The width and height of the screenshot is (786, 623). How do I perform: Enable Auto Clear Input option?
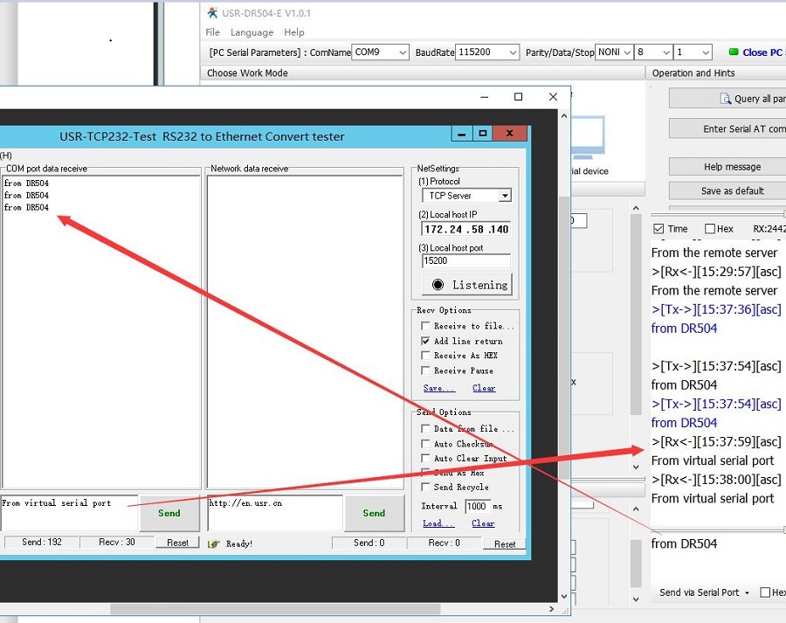(x=425, y=459)
